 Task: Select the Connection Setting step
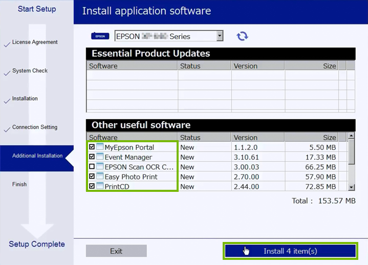(35, 127)
